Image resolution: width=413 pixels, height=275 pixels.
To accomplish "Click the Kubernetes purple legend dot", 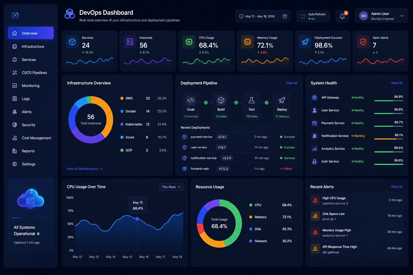I will pyautogui.click(x=122, y=124).
